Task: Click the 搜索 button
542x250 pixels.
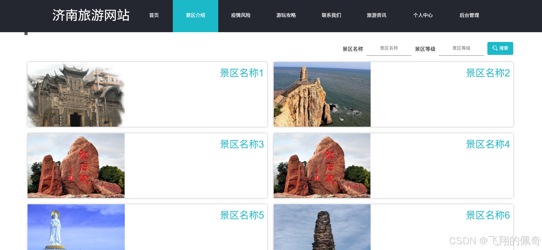Action: [500, 48]
